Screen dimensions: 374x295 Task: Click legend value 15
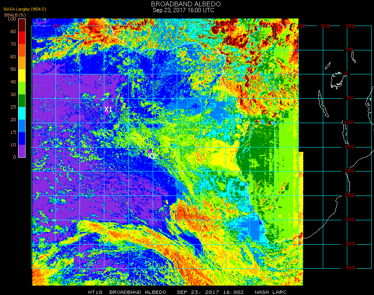point(13,132)
